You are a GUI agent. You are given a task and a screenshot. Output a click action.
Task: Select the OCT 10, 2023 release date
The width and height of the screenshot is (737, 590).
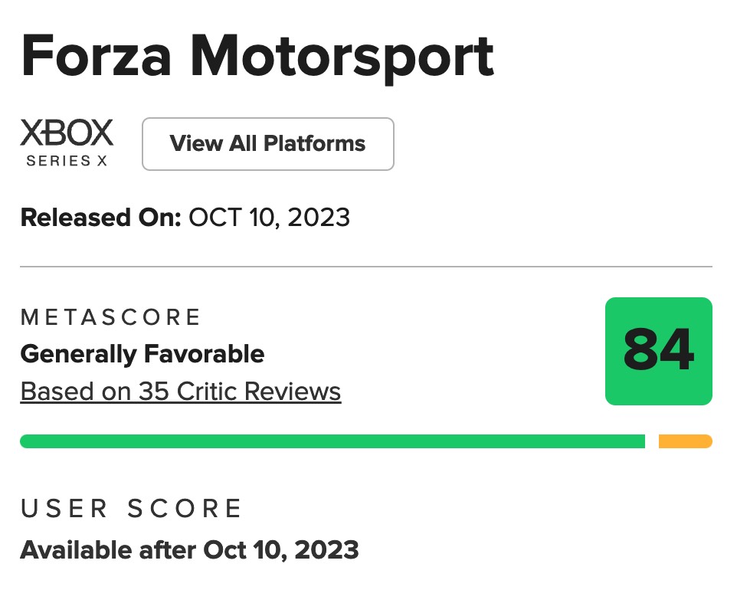(269, 218)
